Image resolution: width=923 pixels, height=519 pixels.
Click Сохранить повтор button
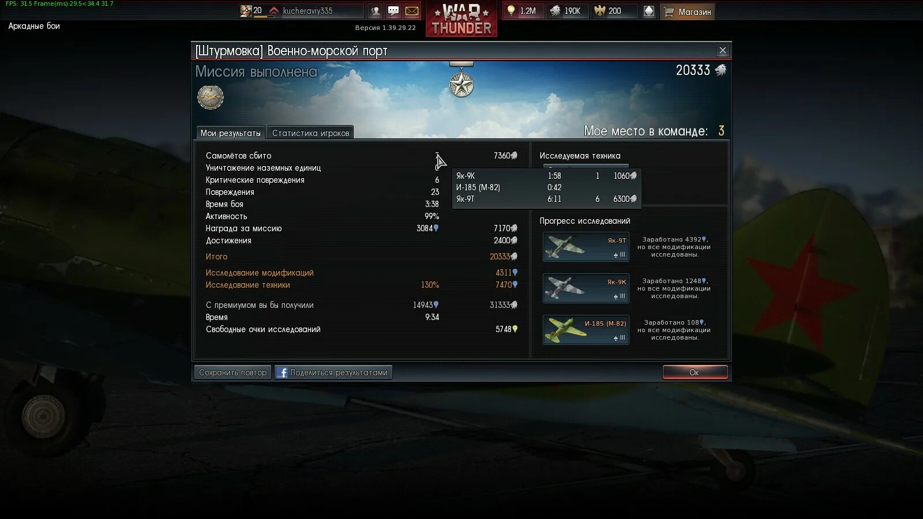click(x=233, y=373)
